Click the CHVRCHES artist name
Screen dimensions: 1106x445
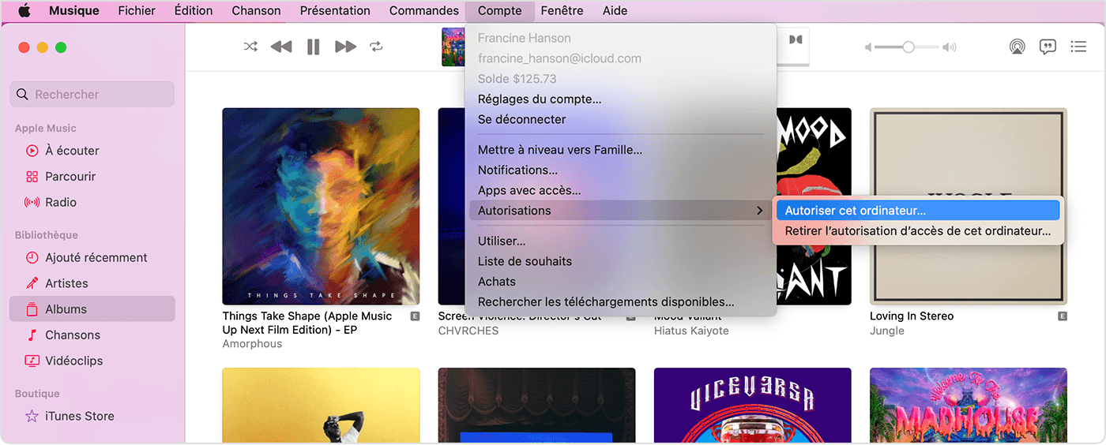pyautogui.click(x=468, y=331)
